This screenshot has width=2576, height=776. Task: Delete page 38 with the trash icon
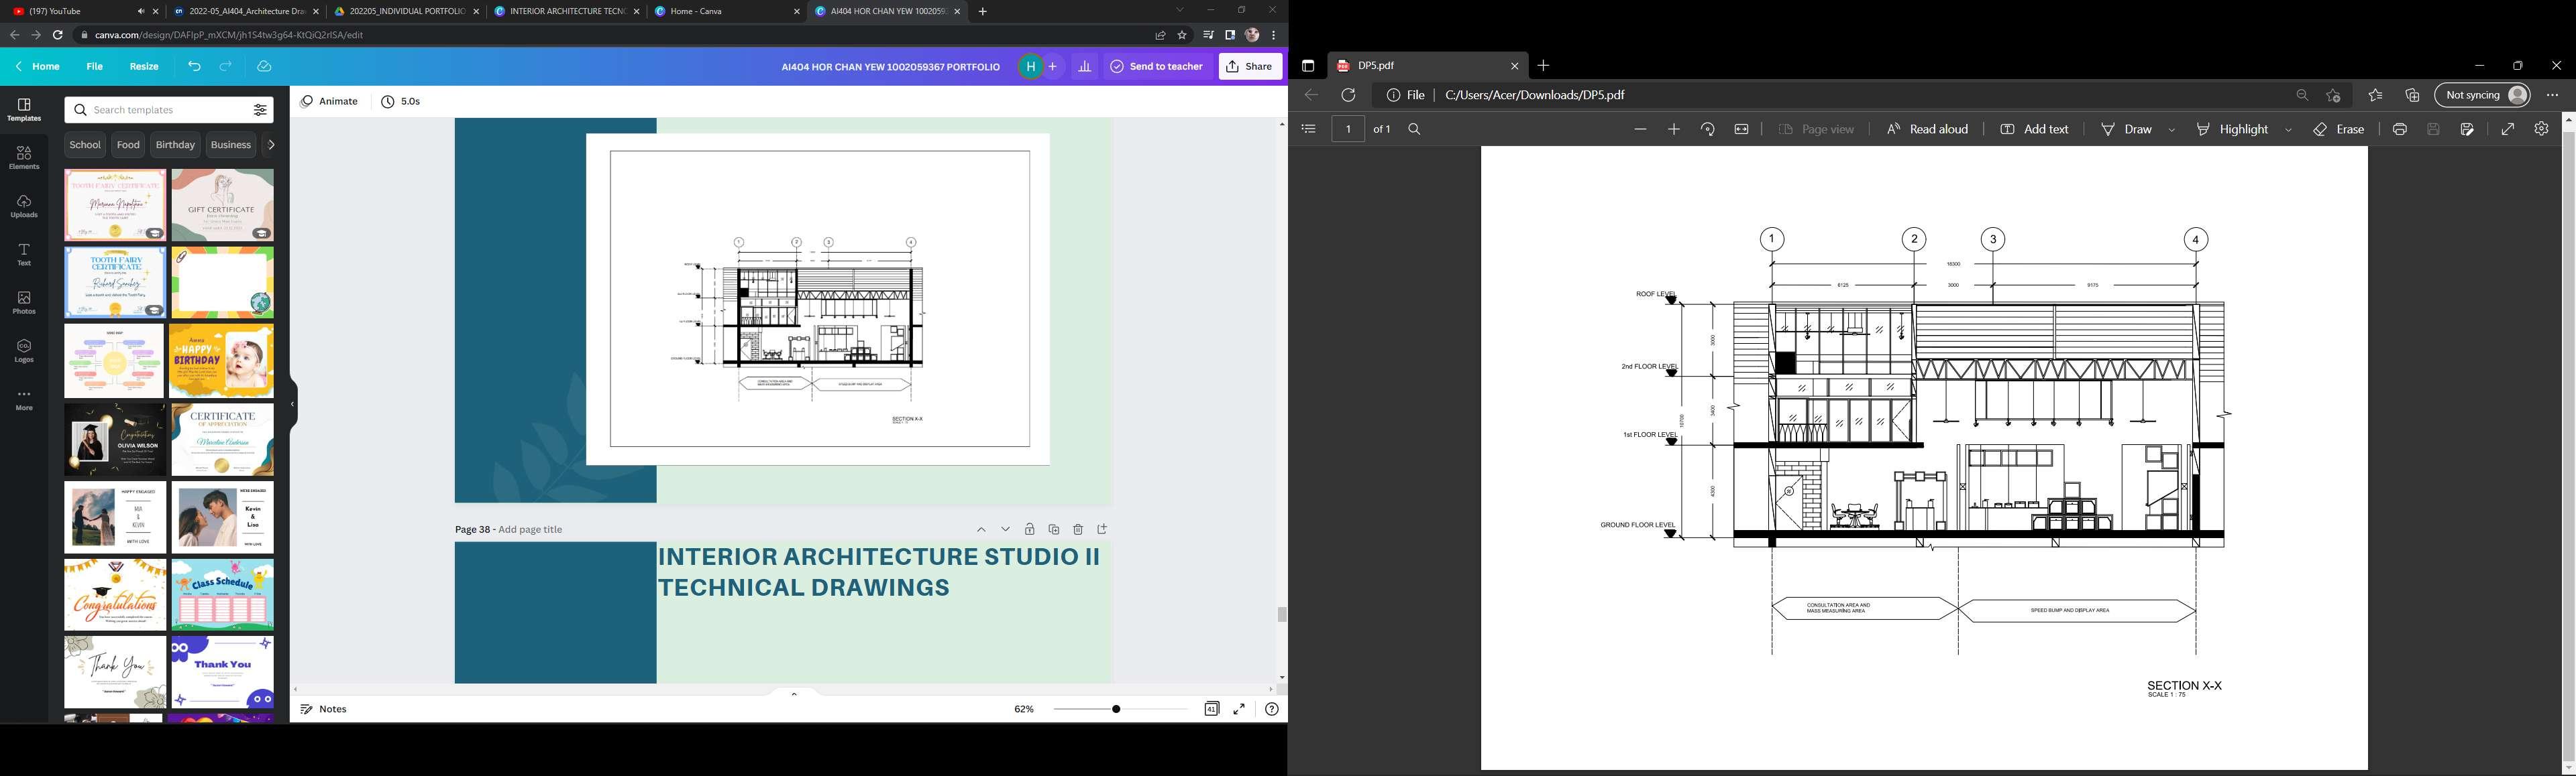click(x=1078, y=529)
